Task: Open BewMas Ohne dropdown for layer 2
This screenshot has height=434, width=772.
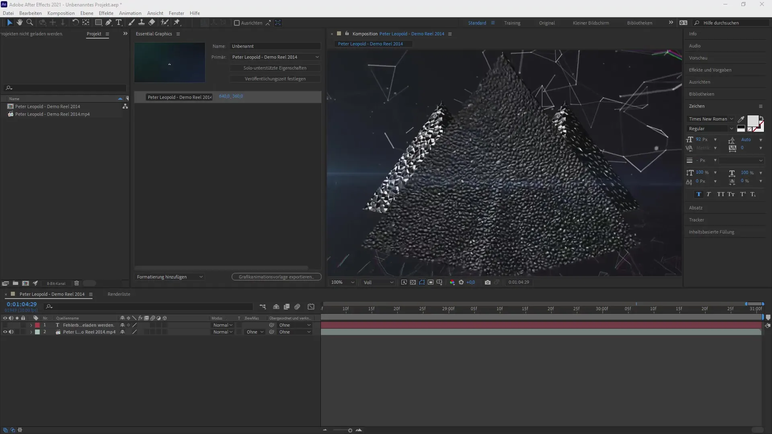Action: tap(255, 332)
